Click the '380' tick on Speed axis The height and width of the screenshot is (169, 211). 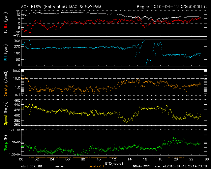[17, 120]
